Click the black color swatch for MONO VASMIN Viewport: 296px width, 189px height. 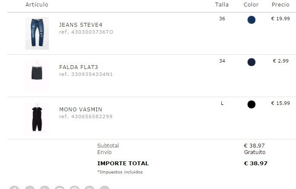click(x=251, y=104)
